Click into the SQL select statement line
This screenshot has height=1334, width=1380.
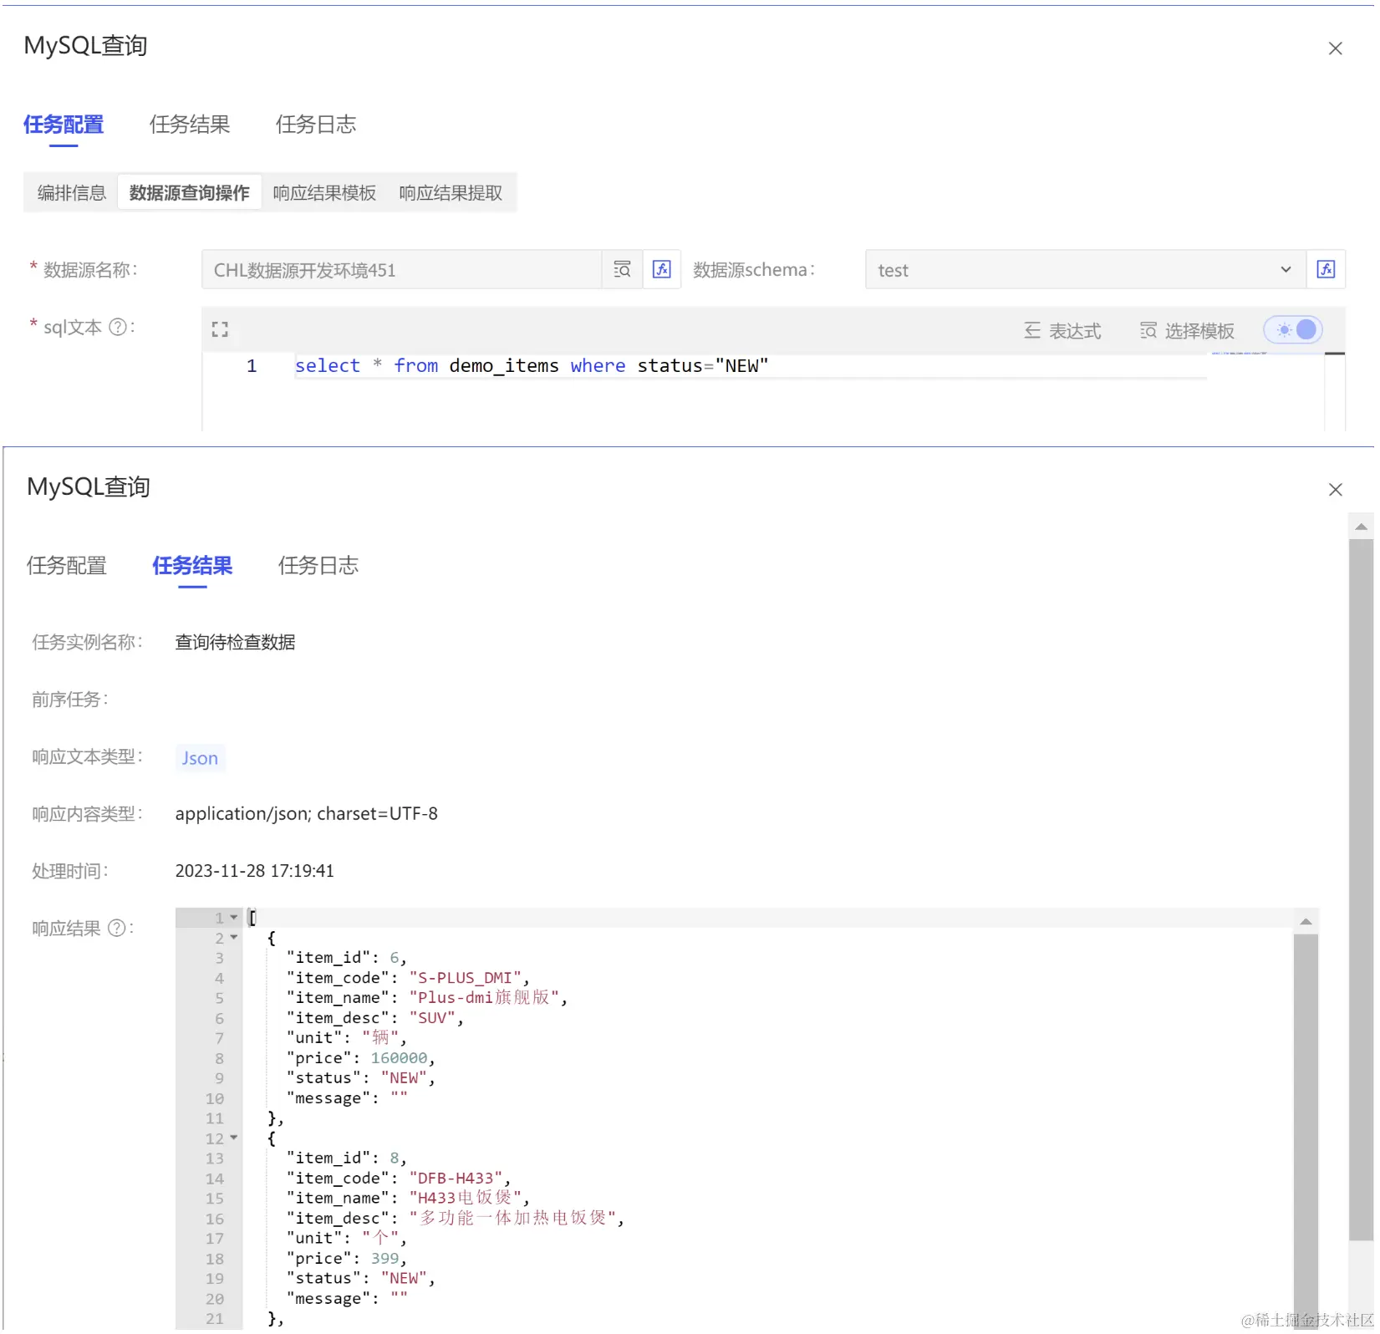532,366
